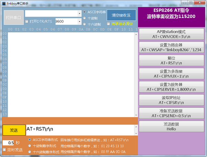Click the 清空接收区 clear receive button
Viewport: 207px width, 157px height.
pyautogui.click(x=121, y=15)
